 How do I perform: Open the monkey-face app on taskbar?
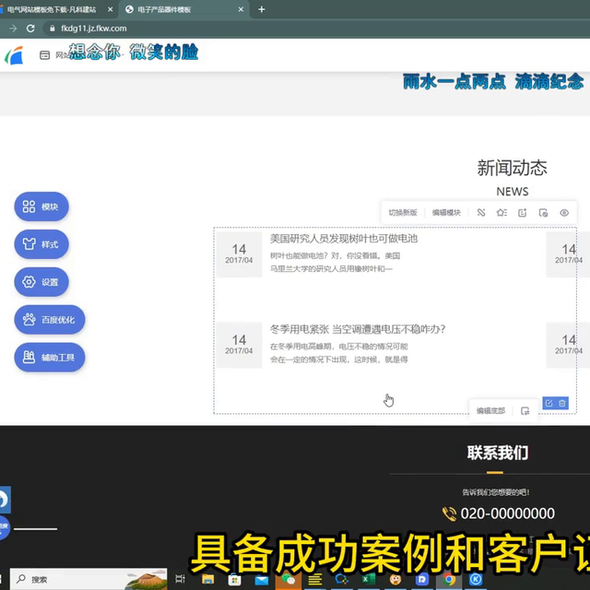[x=395, y=579]
